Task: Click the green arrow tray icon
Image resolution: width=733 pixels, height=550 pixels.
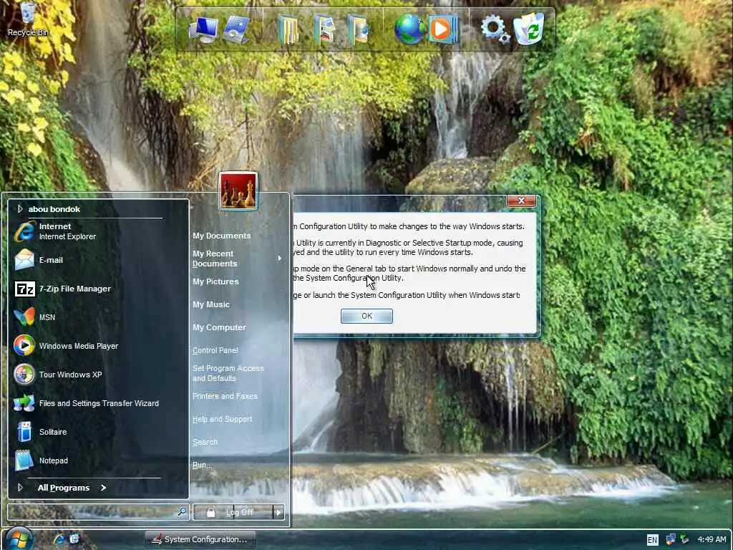Action: pos(685,539)
